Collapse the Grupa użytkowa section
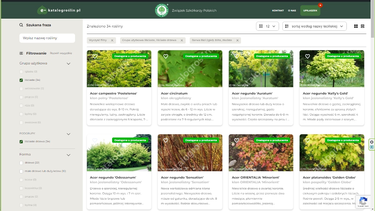The image size is (375, 211). pos(68,64)
